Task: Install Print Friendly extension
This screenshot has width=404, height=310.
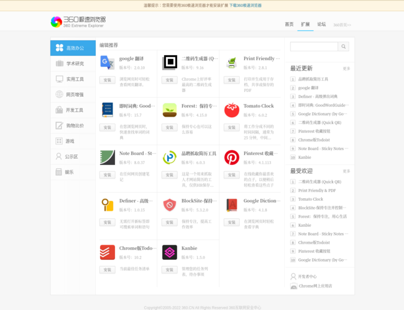Action: (x=232, y=80)
